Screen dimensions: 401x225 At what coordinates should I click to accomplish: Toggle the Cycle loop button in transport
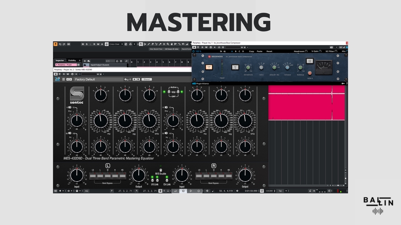[176, 190]
